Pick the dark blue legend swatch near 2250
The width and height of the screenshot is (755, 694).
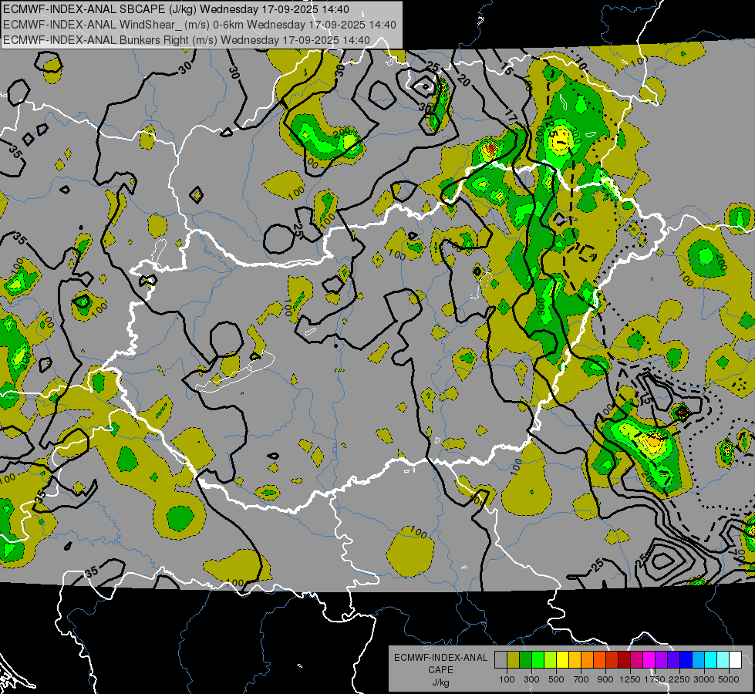pos(686,660)
